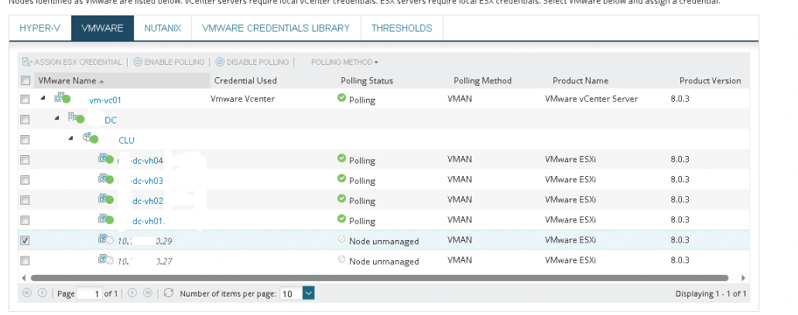Check the dc-vh02 row checkbox

[x=25, y=200]
